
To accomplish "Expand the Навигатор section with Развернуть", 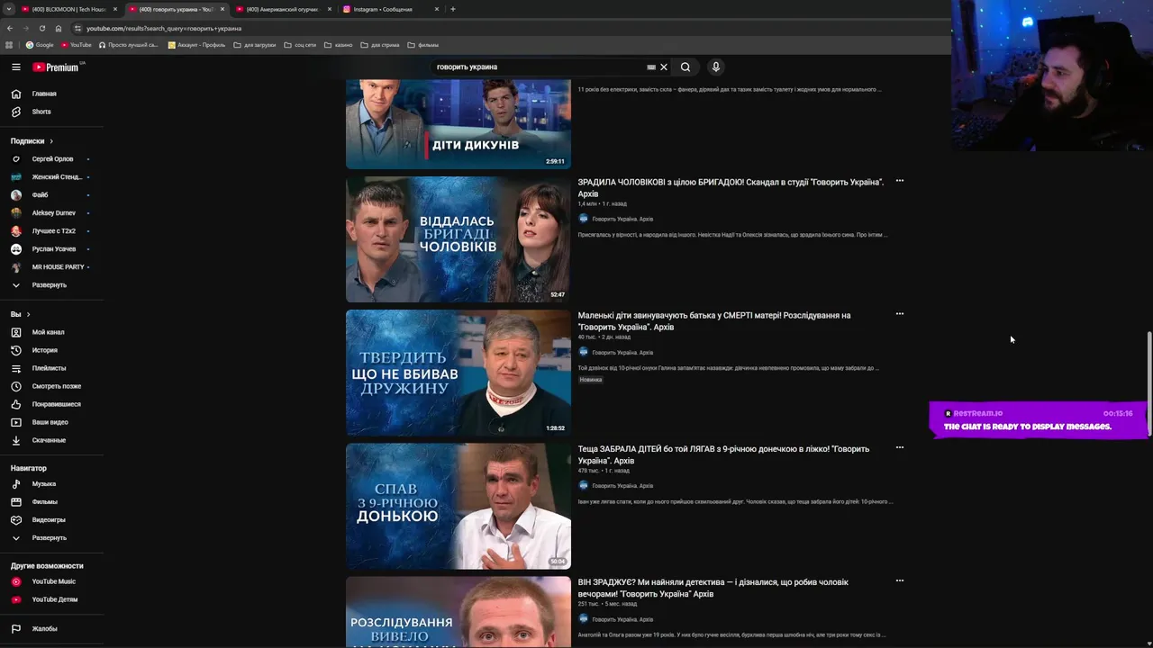I will (51, 538).
